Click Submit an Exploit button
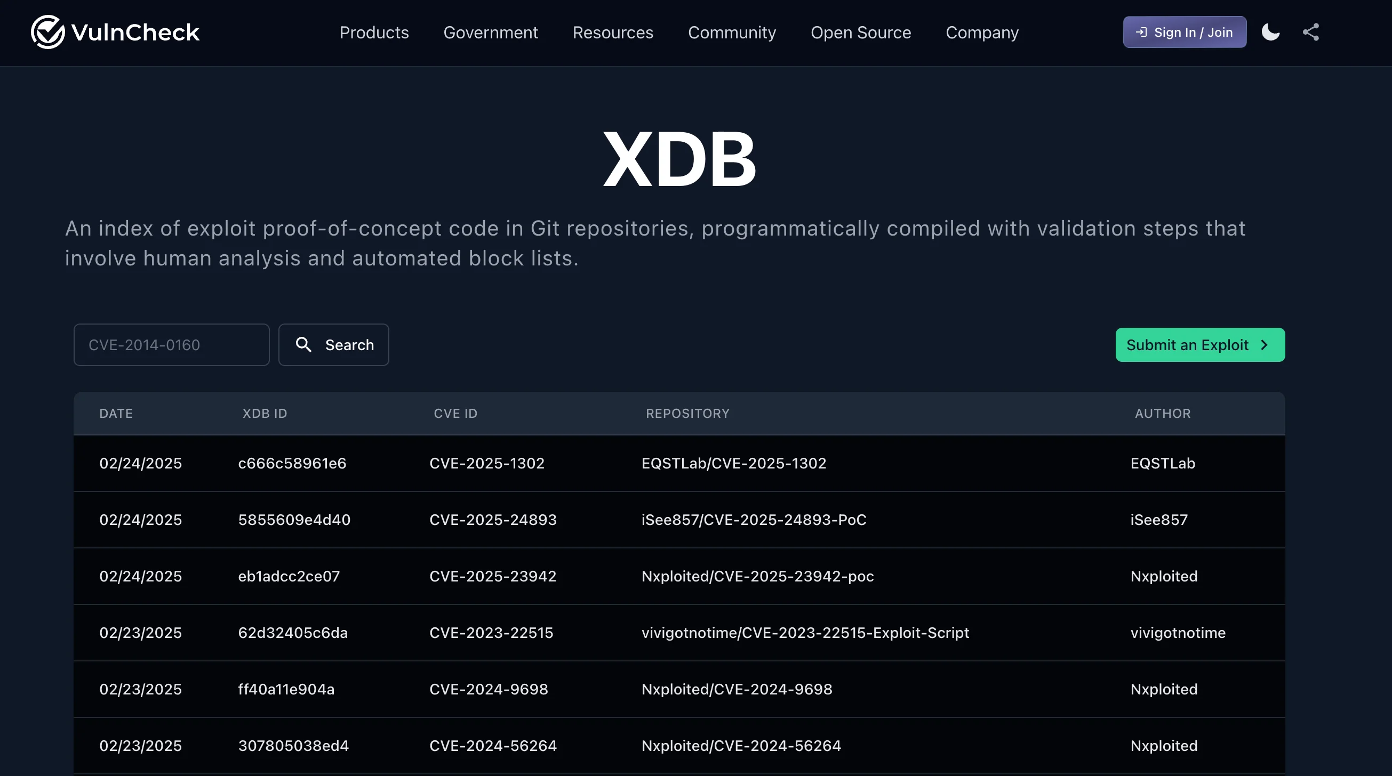This screenshot has width=1392, height=776. point(1200,344)
